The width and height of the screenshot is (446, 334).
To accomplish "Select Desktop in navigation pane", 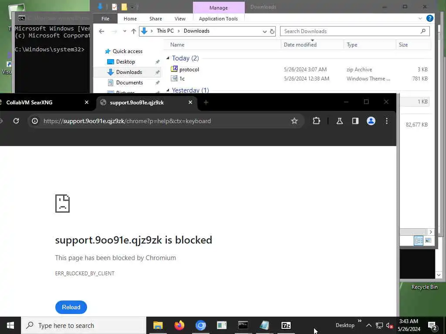I will click(x=125, y=62).
